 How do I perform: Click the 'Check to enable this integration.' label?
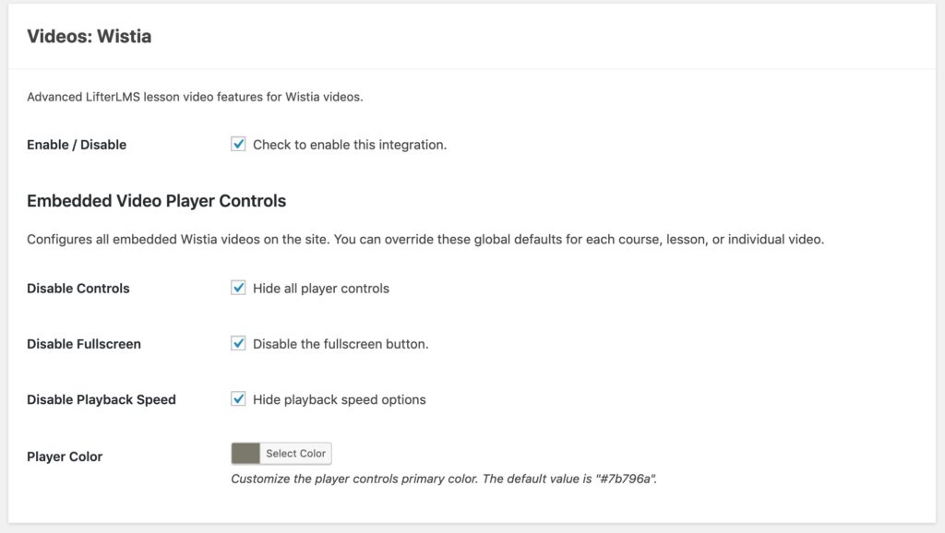tap(350, 145)
